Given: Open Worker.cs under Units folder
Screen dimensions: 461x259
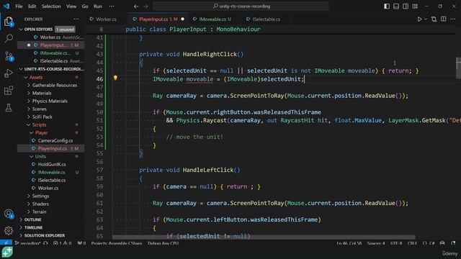Looking at the screenshot, I should pos(51,188).
